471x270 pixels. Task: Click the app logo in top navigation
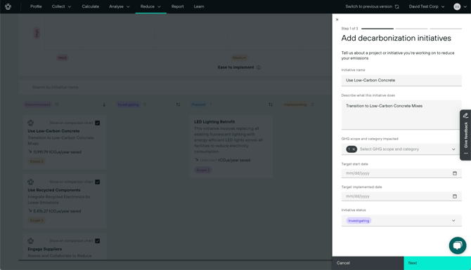coord(8,6)
